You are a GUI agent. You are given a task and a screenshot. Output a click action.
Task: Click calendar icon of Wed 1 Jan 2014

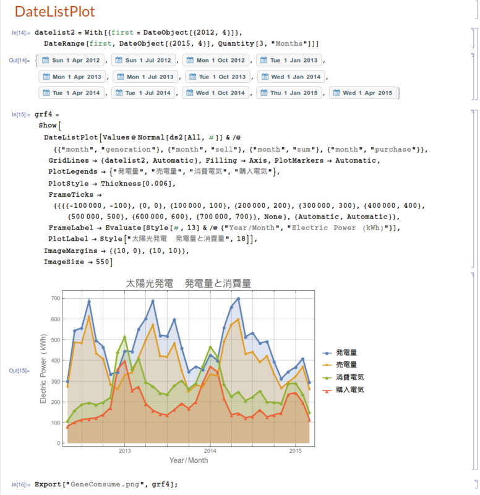pyautogui.click(x=265, y=76)
